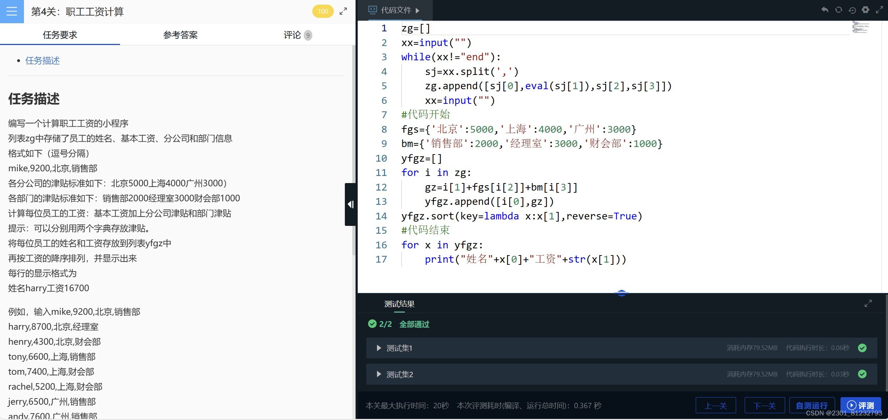Open the hamburger menu
Viewport: 888px width, 420px height.
[12, 11]
